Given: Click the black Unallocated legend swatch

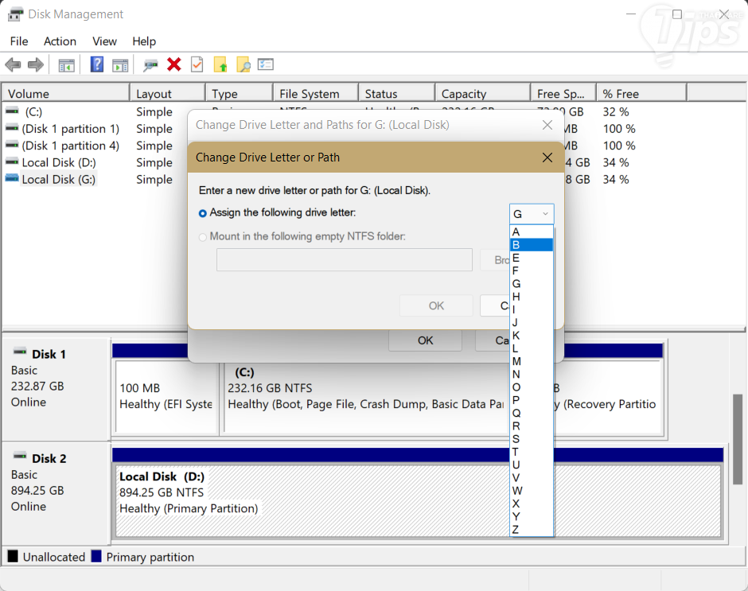Looking at the screenshot, I should point(13,556).
